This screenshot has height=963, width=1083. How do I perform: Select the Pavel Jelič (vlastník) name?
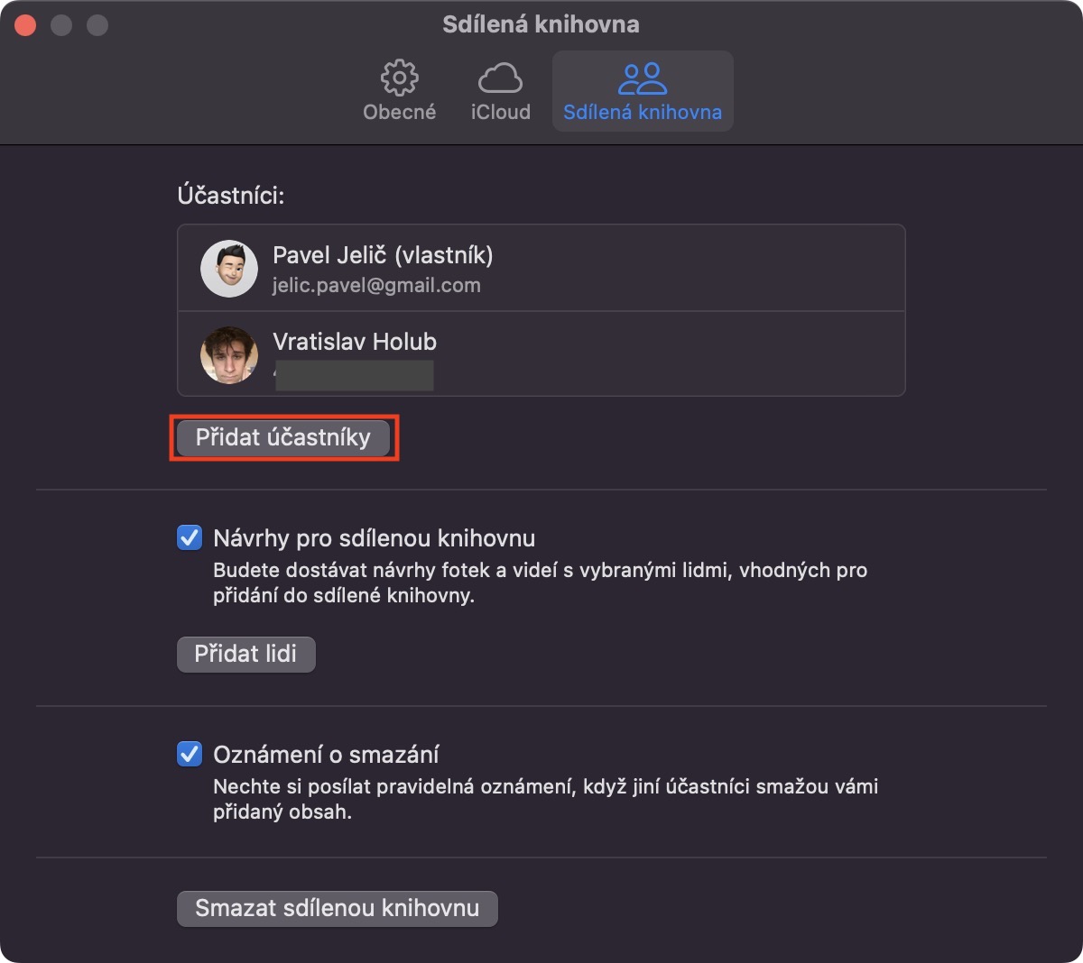click(x=383, y=255)
